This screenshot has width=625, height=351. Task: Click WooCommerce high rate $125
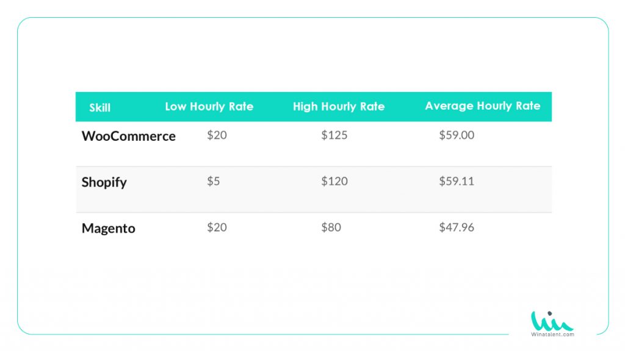334,135
